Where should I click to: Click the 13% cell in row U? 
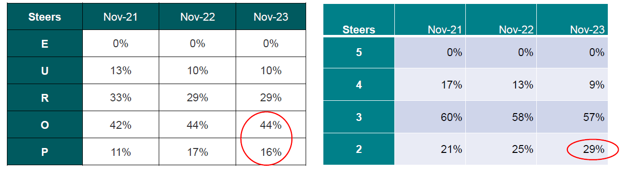click(120, 70)
